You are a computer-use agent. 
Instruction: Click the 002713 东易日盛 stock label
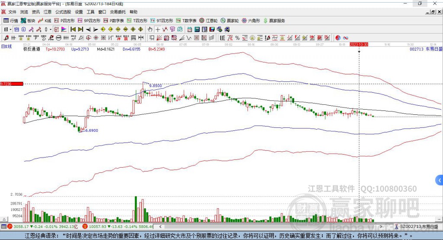click(426, 49)
